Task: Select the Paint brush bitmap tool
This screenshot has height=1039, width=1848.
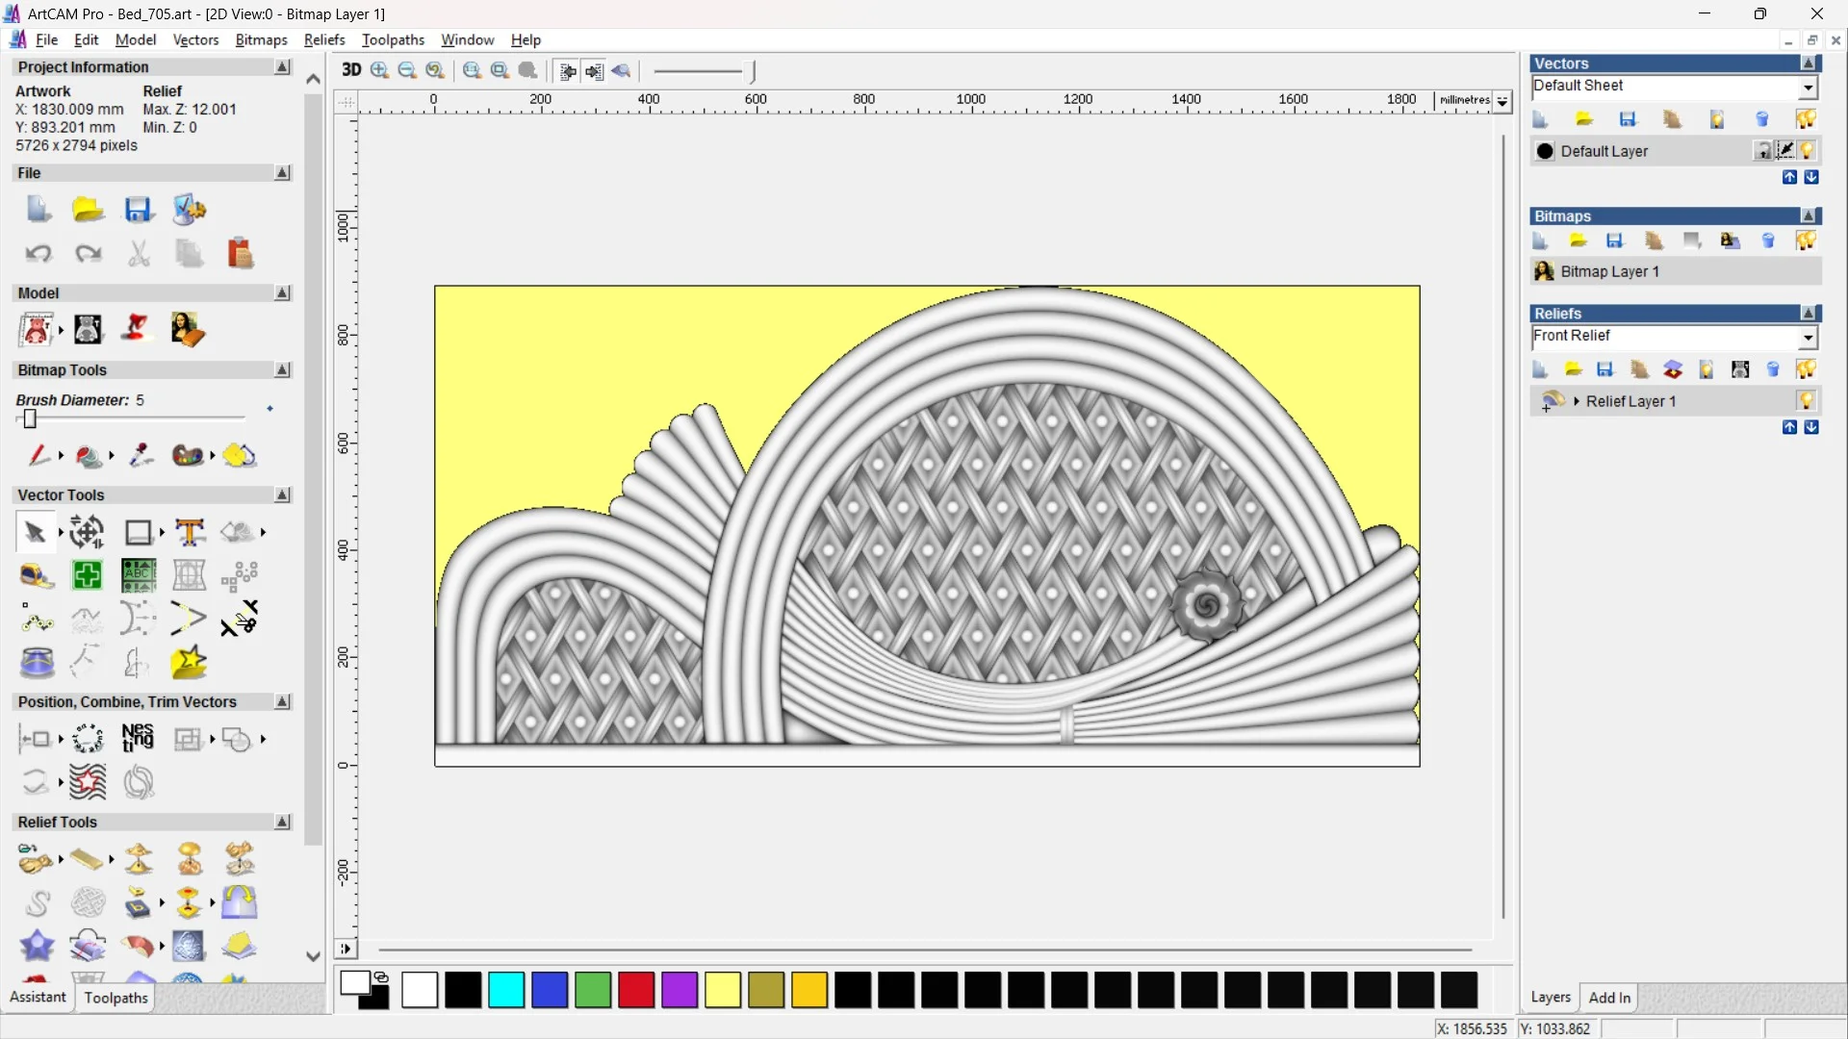Action: tap(38, 455)
